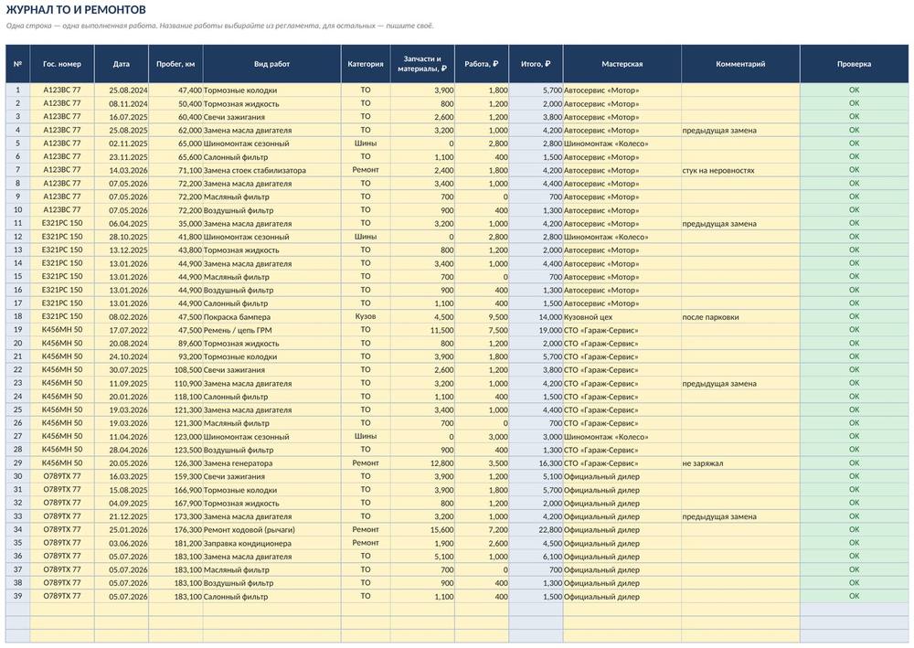Click the work cell «Покраска бампера»
The image size is (914, 648).
(x=271, y=317)
